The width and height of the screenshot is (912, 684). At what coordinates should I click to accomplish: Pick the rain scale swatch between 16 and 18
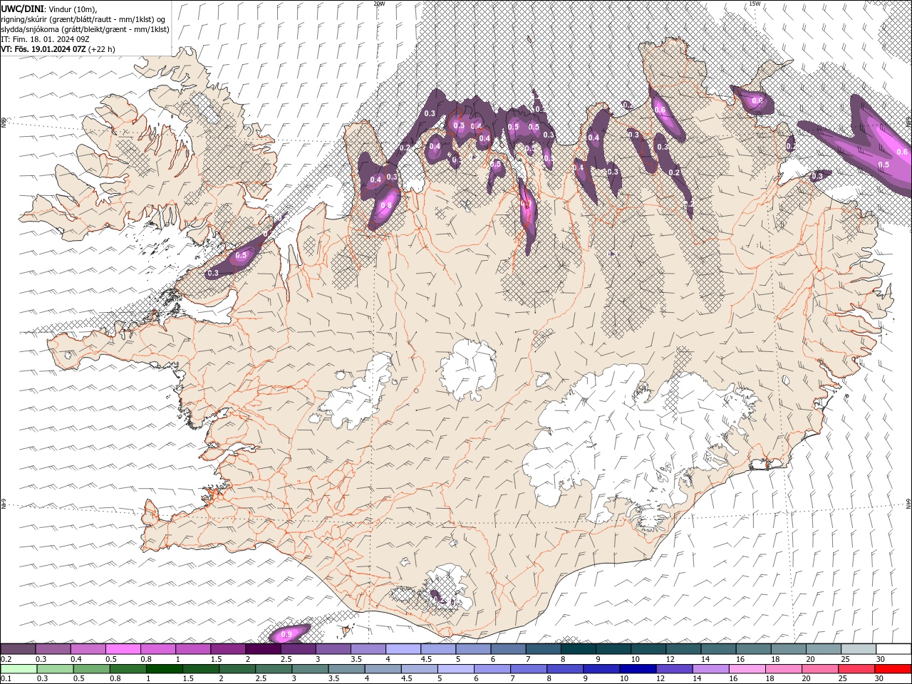748,669
